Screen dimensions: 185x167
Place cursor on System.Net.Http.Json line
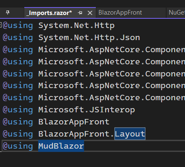tap(89, 38)
